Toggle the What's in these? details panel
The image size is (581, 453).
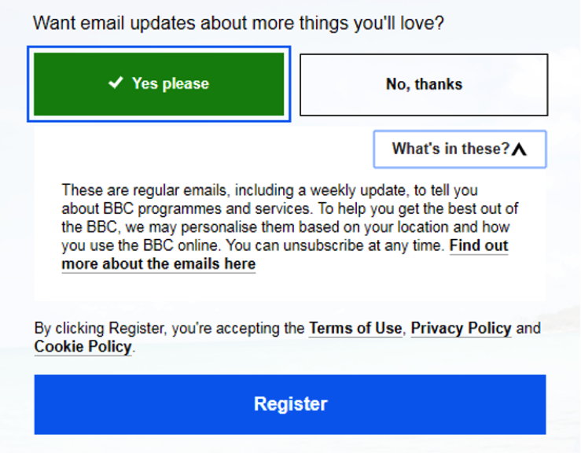pos(460,149)
